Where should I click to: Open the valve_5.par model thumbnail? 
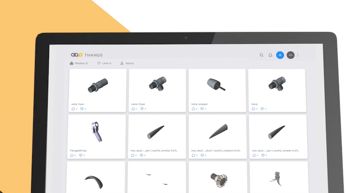pyautogui.click(x=98, y=85)
